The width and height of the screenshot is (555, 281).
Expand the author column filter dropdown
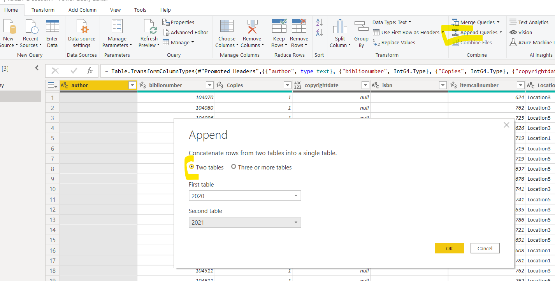[x=132, y=86]
